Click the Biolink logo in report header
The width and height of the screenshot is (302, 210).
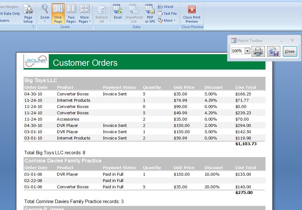tap(36, 61)
